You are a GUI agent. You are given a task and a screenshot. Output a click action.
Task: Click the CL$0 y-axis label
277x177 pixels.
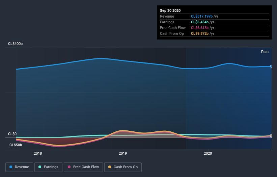coord(12,134)
